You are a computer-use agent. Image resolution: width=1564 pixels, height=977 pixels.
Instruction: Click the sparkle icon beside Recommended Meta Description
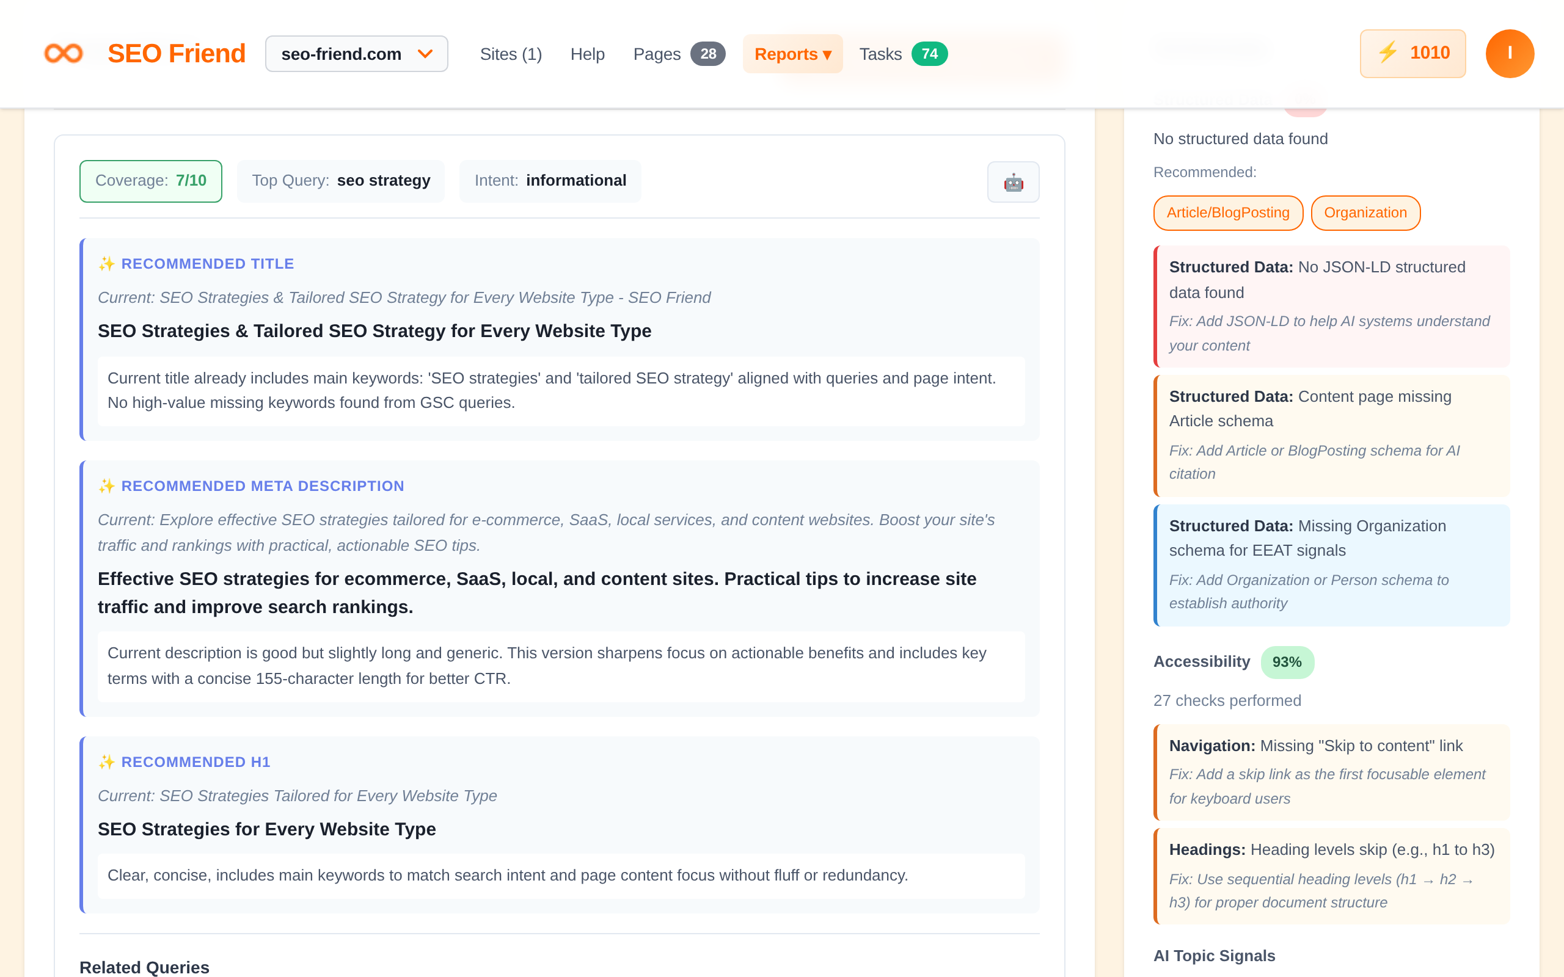pyautogui.click(x=107, y=485)
